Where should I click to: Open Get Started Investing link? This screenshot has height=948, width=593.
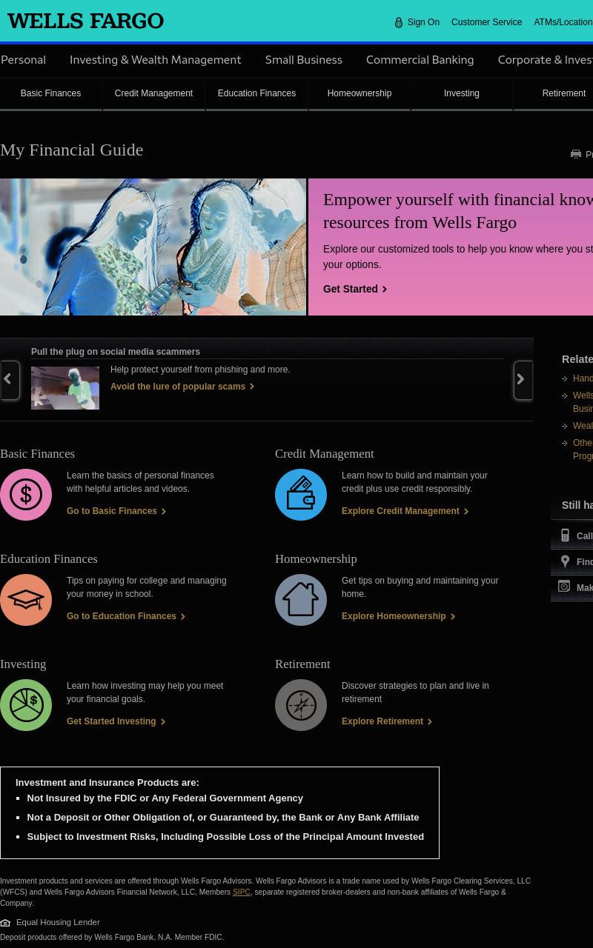pyautogui.click(x=116, y=721)
